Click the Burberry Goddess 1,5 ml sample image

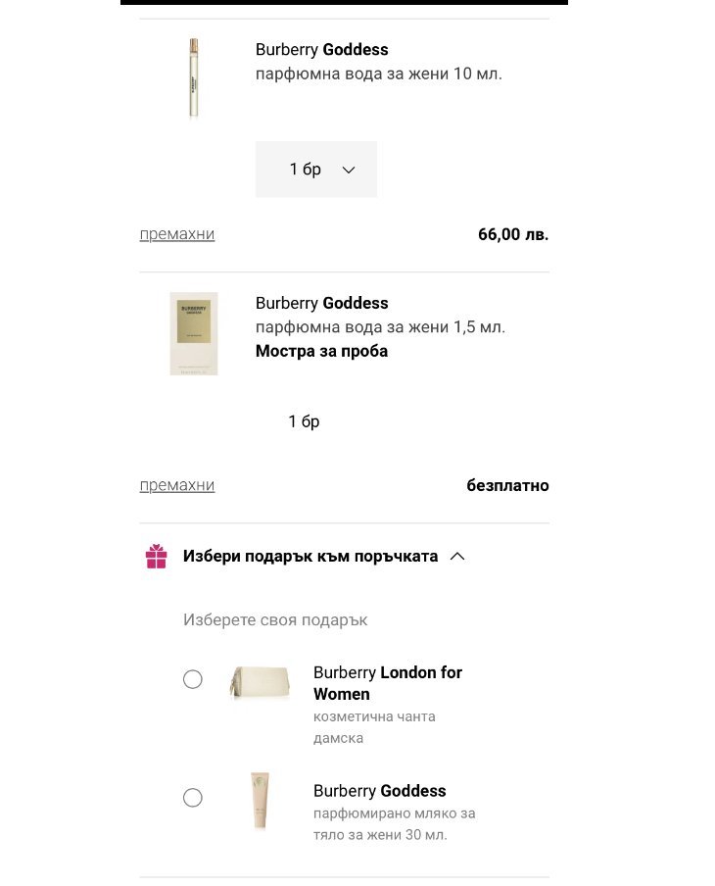click(x=193, y=333)
